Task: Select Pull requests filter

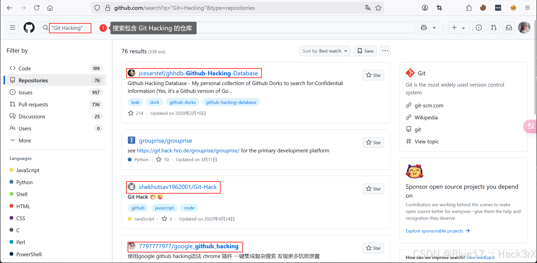Action: point(56,104)
